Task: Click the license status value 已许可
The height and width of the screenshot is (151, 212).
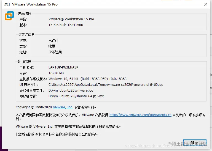Action: click(53, 40)
